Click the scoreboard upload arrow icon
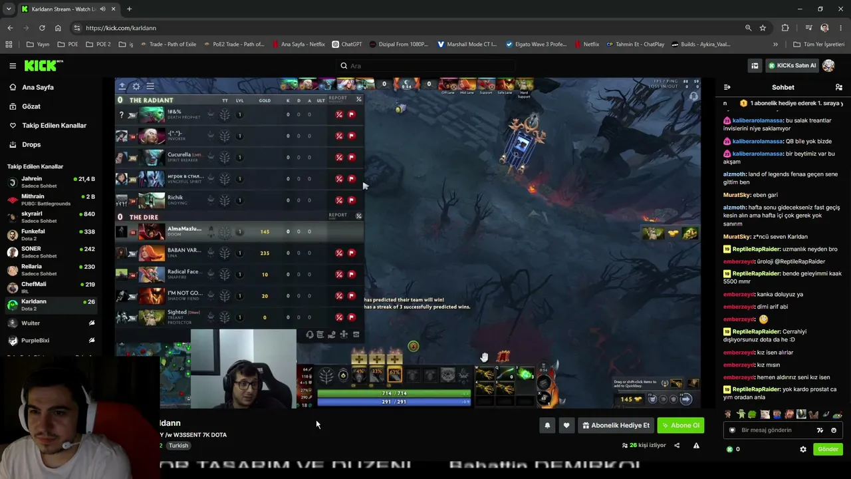Image resolution: width=851 pixels, height=479 pixels. pos(122,86)
